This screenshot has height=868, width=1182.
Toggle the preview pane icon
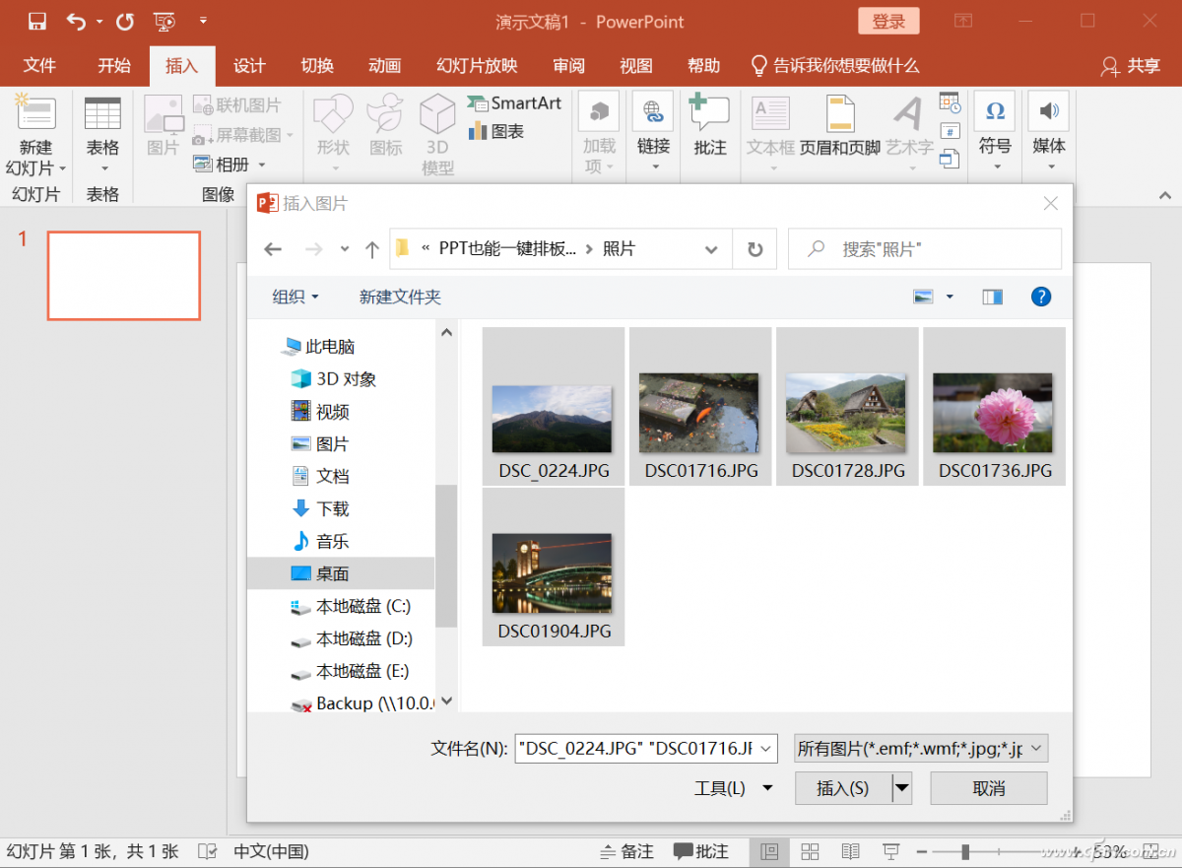993,297
